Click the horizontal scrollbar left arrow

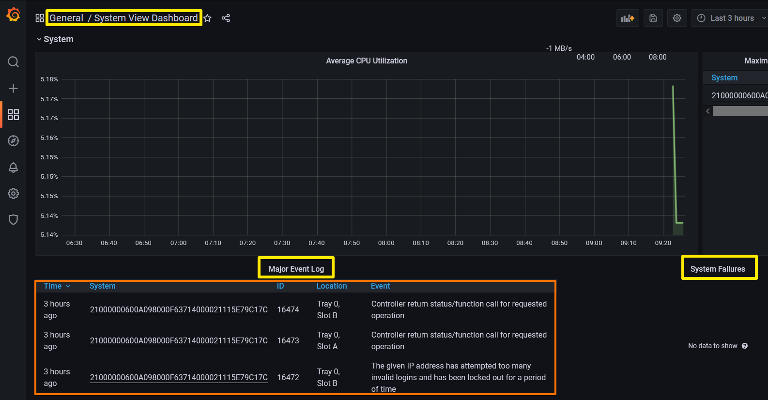[708, 111]
